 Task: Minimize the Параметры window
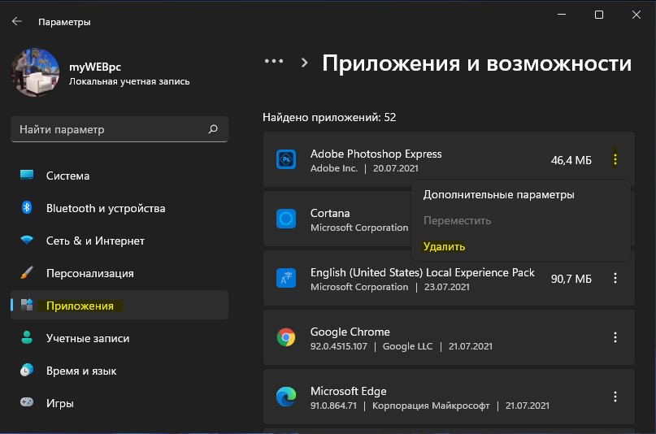[562, 15]
